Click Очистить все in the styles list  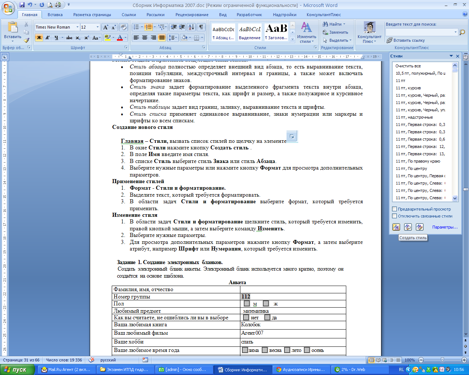pyautogui.click(x=408, y=66)
